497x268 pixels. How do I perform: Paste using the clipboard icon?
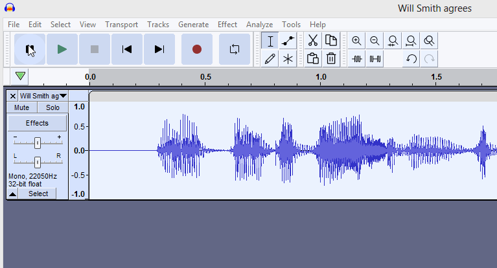pyautogui.click(x=313, y=59)
